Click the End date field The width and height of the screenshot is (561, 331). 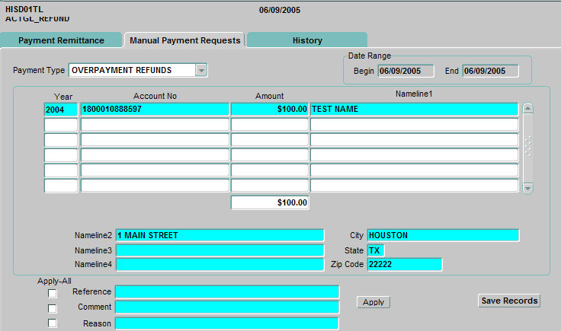pyautogui.click(x=489, y=71)
